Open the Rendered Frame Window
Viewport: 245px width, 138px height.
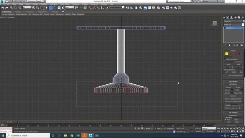(167, 8)
